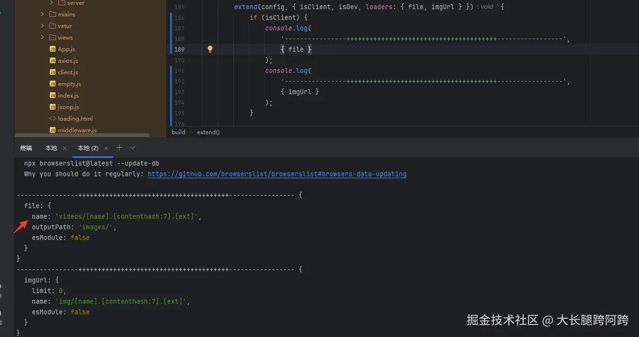Add a new terminal tab with the plus icon
This screenshot has width=639, height=337.
point(119,148)
